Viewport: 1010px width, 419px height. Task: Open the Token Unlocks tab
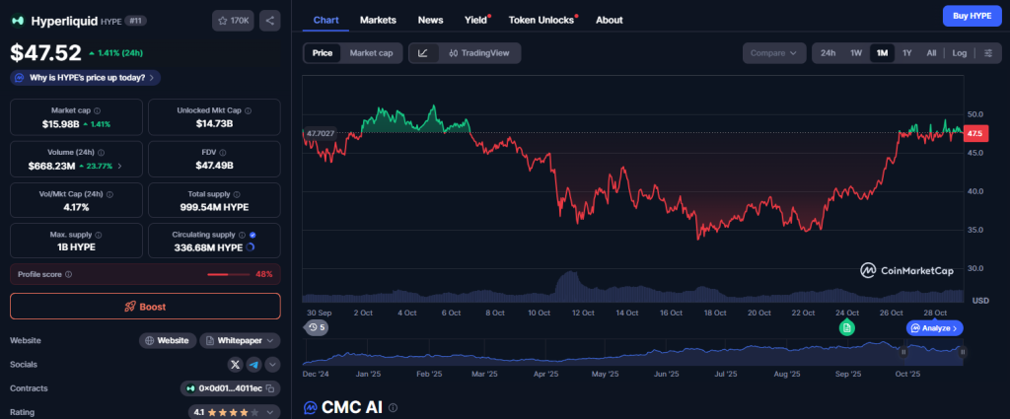(542, 20)
